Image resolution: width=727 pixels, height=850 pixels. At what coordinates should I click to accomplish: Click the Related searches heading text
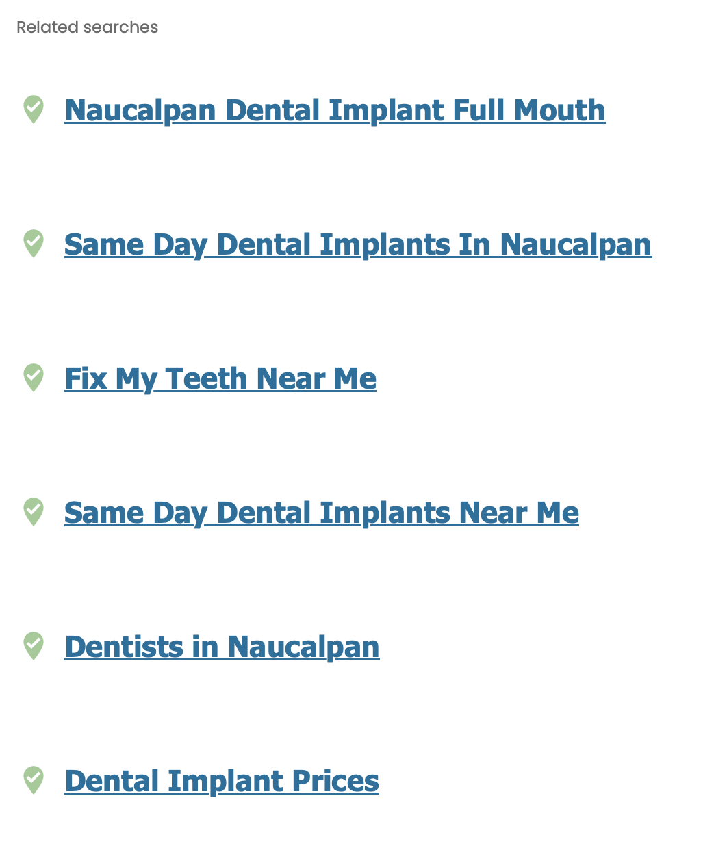(x=87, y=27)
